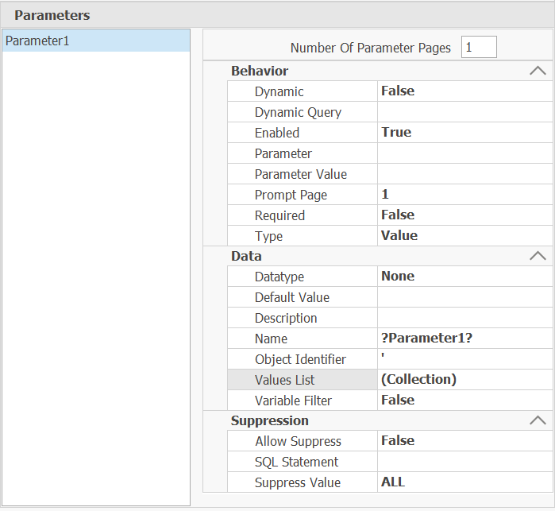Edit the Number Of Parameter Pages field

click(479, 47)
